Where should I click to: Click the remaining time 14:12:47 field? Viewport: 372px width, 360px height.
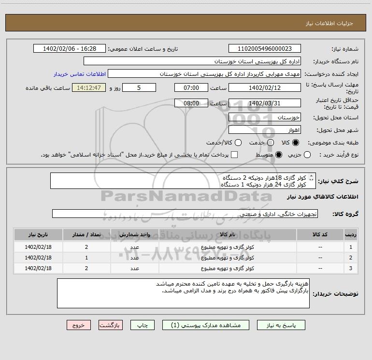pos(89,88)
